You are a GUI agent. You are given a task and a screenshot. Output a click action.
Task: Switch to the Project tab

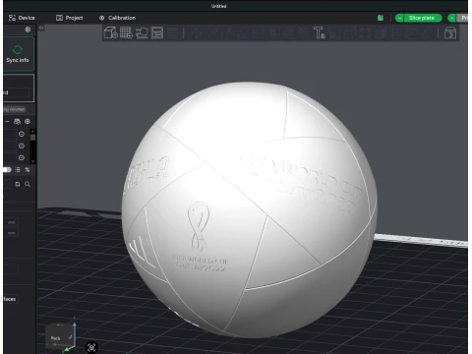pos(70,18)
